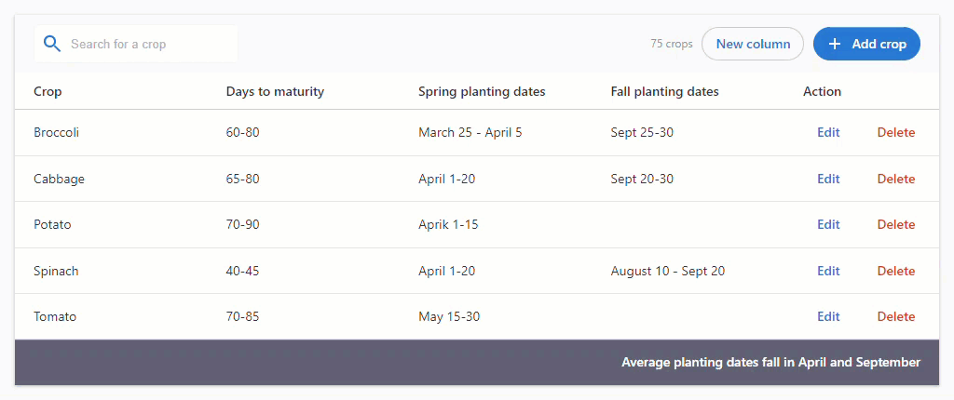Select the Spring planting dates header
954x400 pixels.
click(482, 92)
